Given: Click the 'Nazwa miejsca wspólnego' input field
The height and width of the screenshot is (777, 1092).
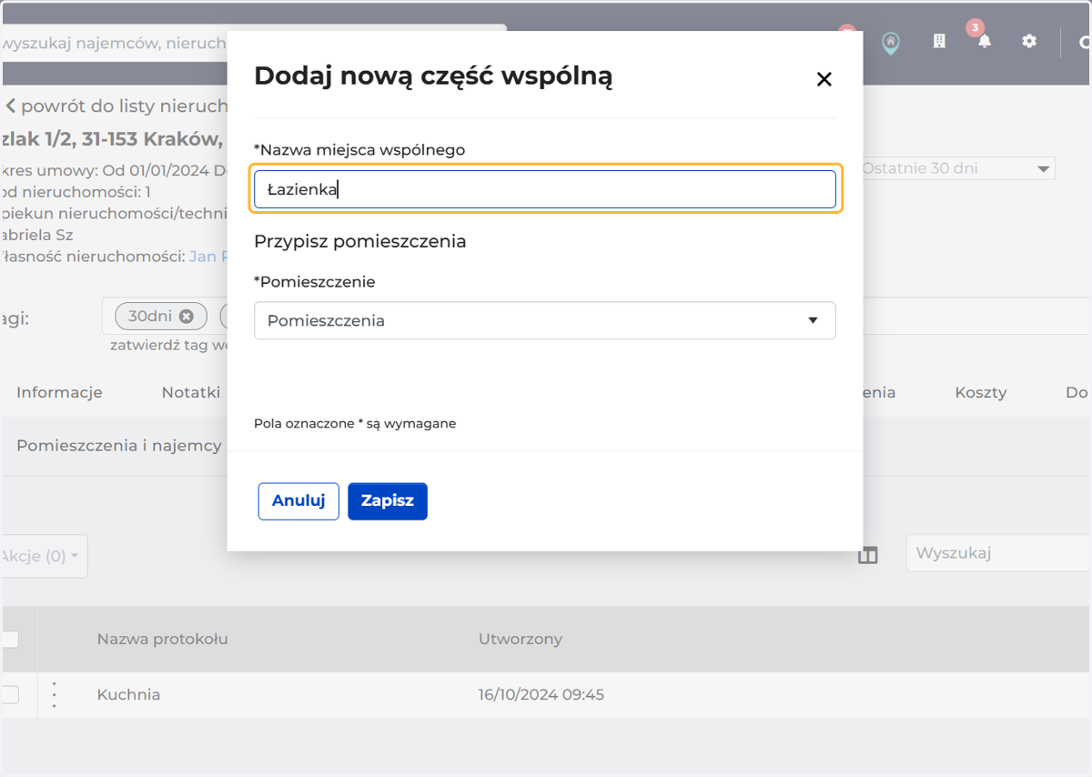Looking at the screenshot, I should coord(544,189).
